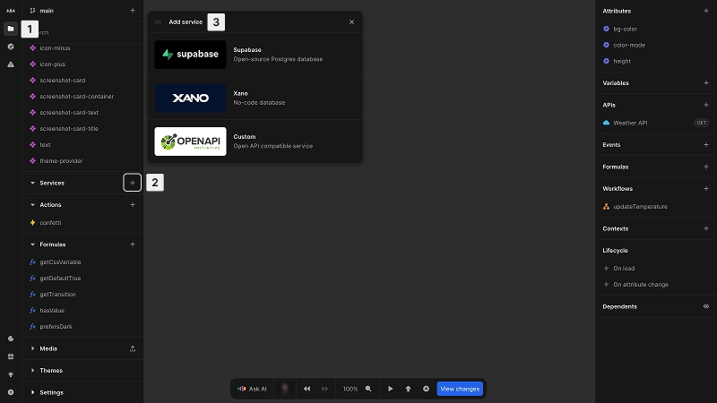
Task: Click the publish upload arrow icon
Action: point(408,389)
